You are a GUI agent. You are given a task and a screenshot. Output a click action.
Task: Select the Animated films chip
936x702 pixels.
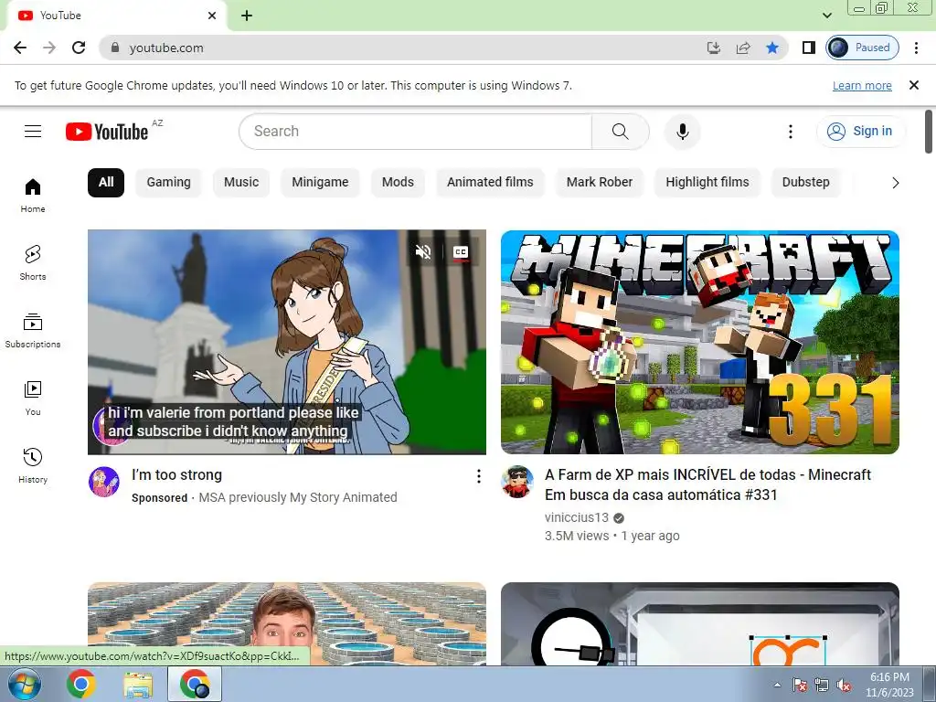[490, 183]
